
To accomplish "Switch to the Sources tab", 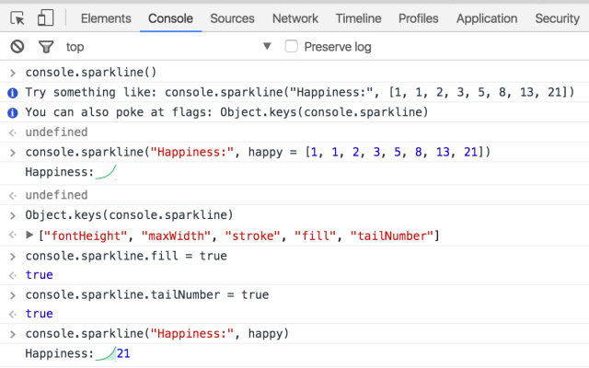I will [x=232, y=18].
